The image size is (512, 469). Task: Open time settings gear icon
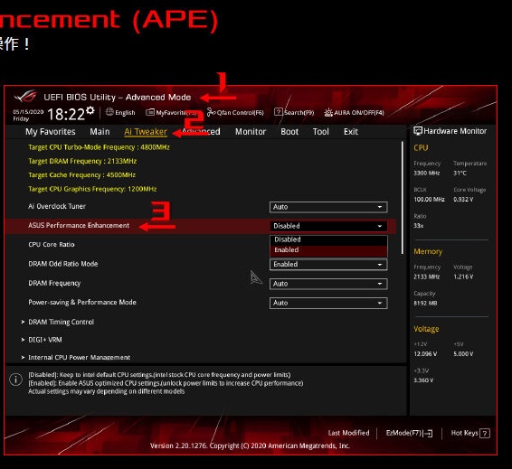click(x=90, y=110)
